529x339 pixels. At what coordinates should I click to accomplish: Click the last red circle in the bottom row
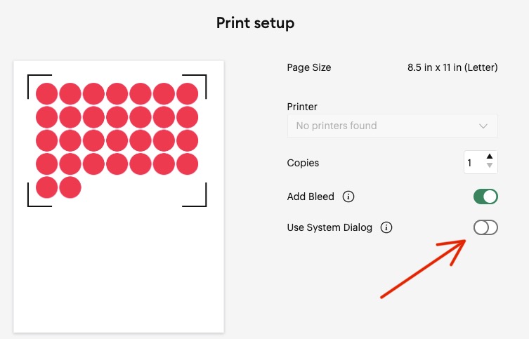click(x=70, y=187)
